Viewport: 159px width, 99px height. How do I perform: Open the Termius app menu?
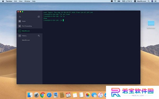[x=9, y=1]
